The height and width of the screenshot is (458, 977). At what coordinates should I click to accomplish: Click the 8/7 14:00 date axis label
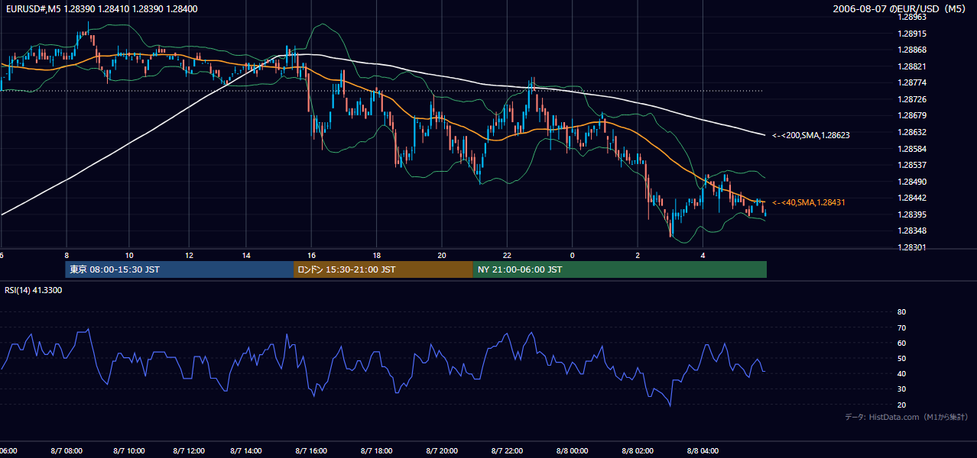247,451
